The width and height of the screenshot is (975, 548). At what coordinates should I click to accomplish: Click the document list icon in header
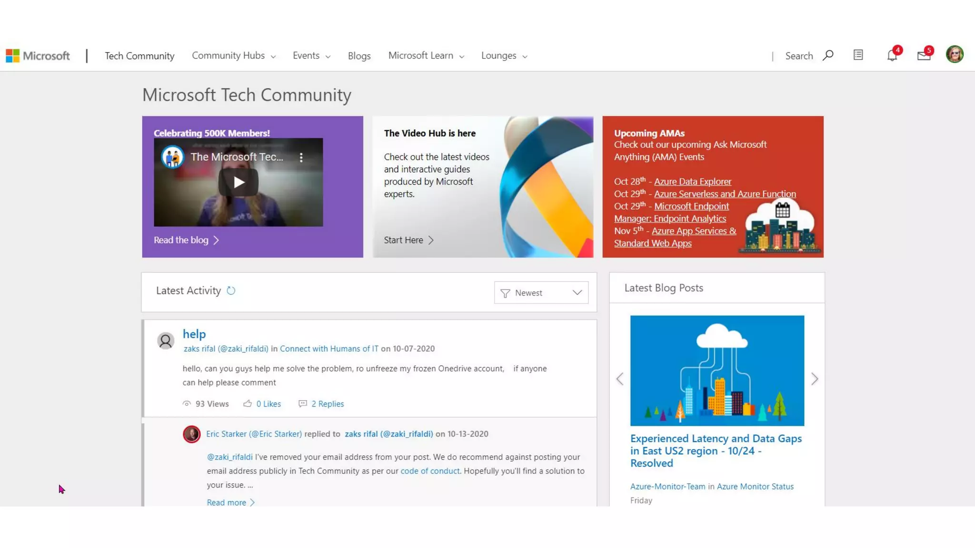[858, 55]
